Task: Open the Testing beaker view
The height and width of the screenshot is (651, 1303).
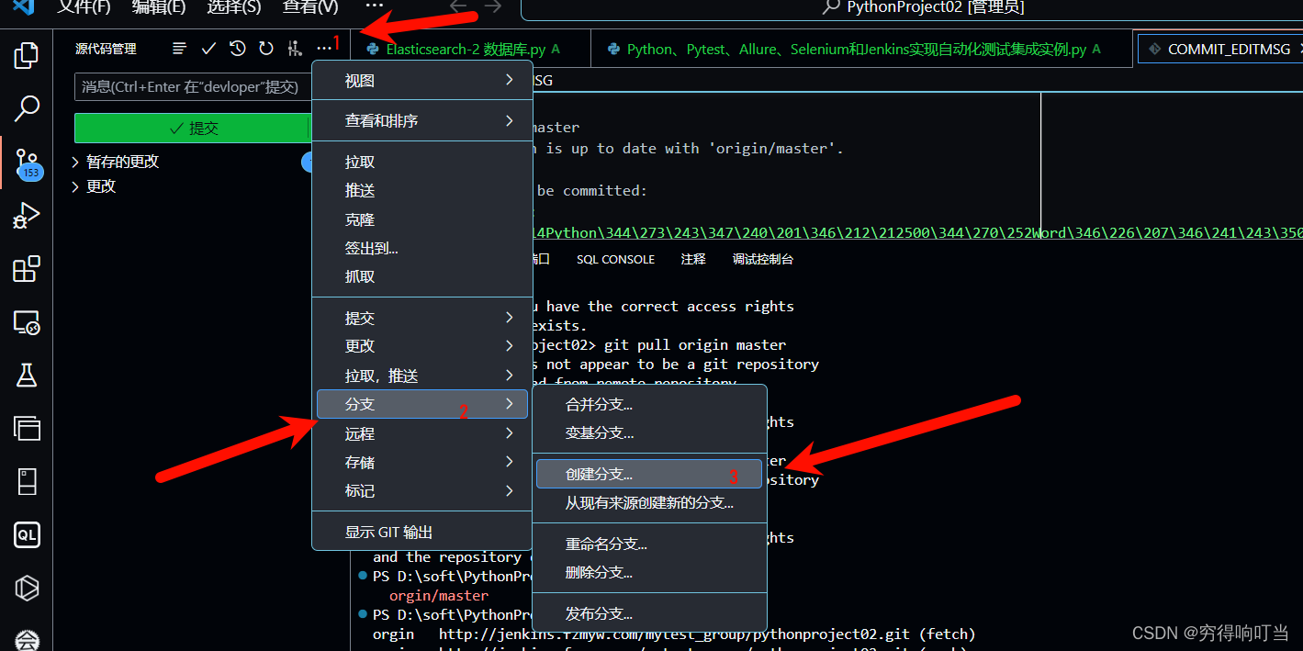Action: point(26,375)
